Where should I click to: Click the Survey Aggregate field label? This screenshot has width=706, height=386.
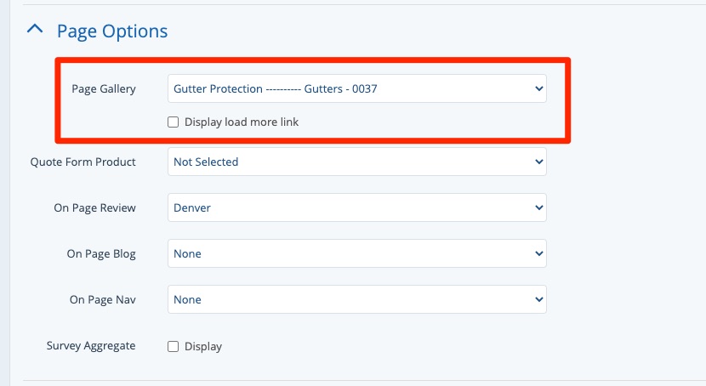tap(91, 346)
